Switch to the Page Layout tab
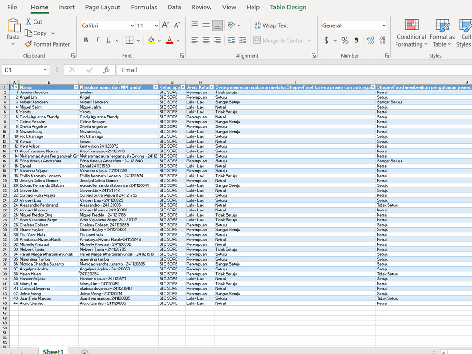The height and width of the screenshot is (354, 472). pos(102,7)
